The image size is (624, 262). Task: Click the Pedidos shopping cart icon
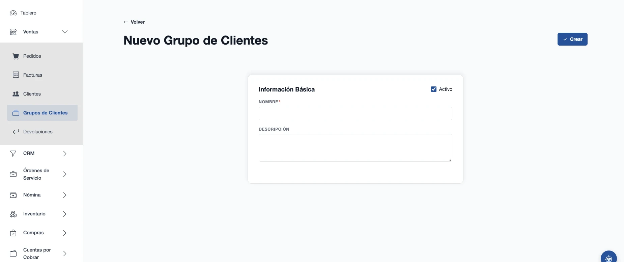click(x=16, y=56)
